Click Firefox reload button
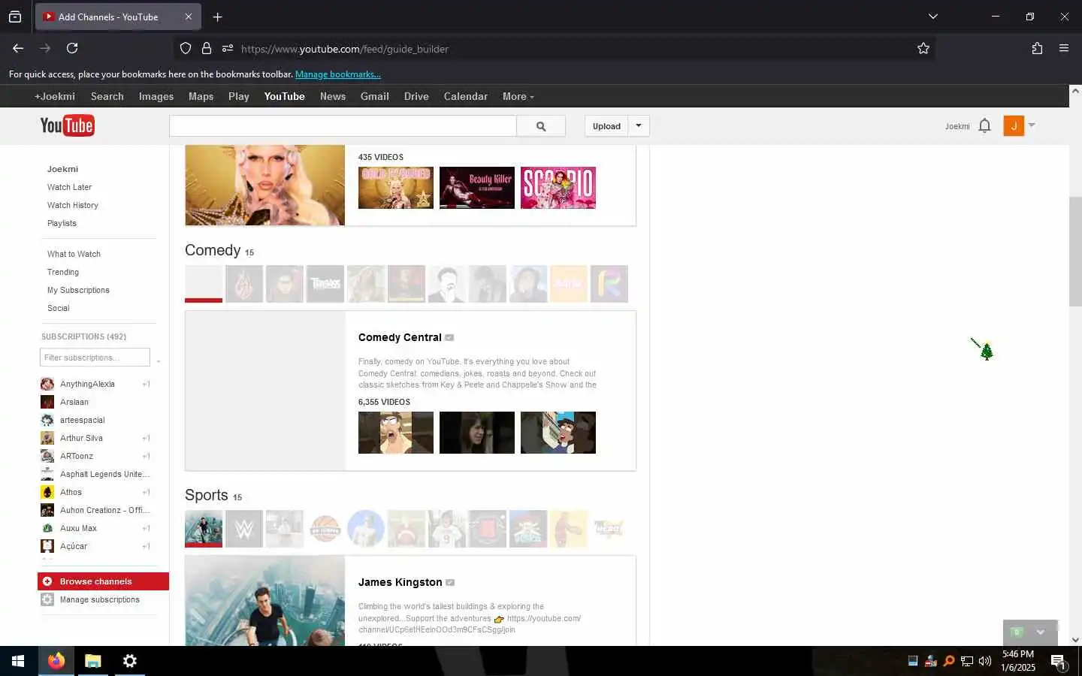Viewport: 1082px width, 676px height. coord(72,48)
